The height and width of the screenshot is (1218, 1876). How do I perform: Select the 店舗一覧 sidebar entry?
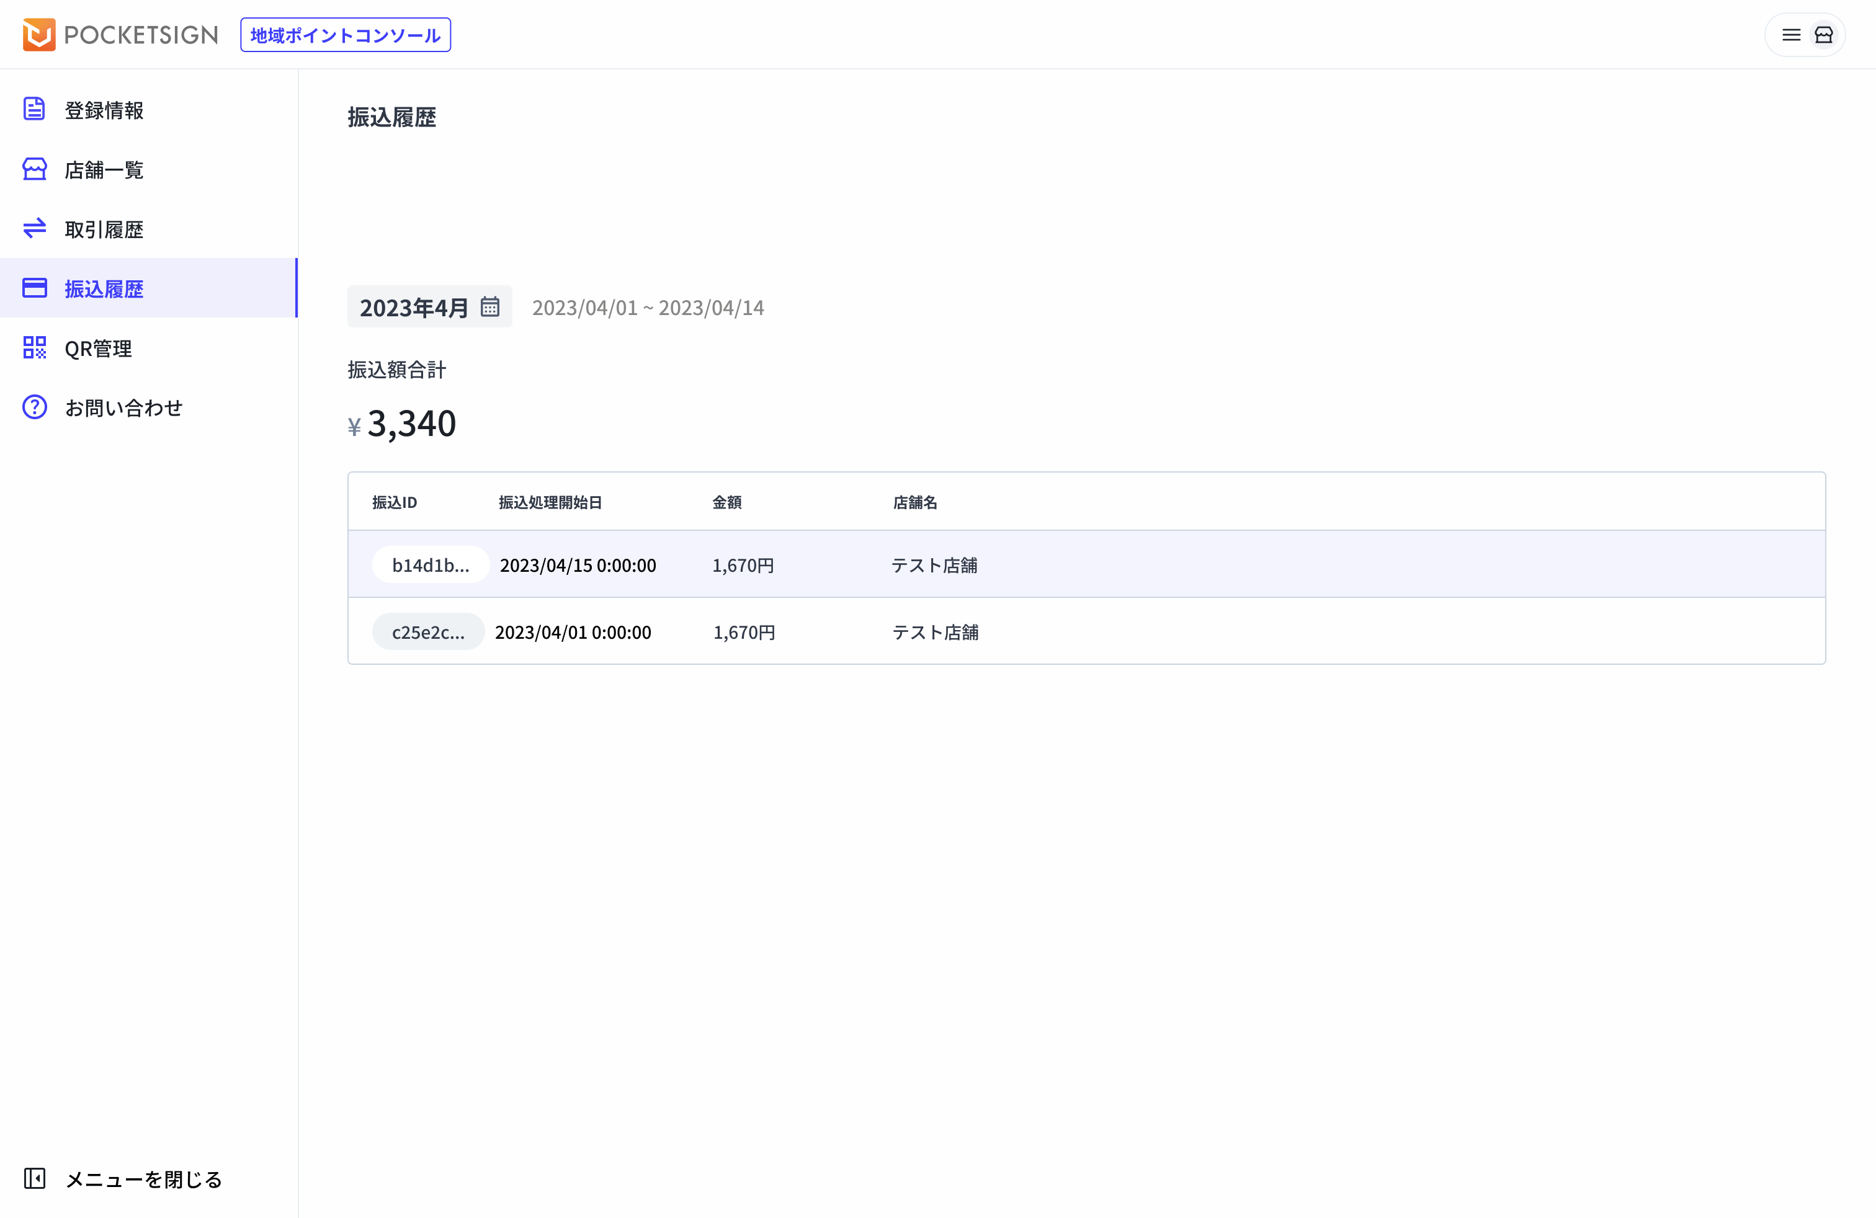(104, 170)
